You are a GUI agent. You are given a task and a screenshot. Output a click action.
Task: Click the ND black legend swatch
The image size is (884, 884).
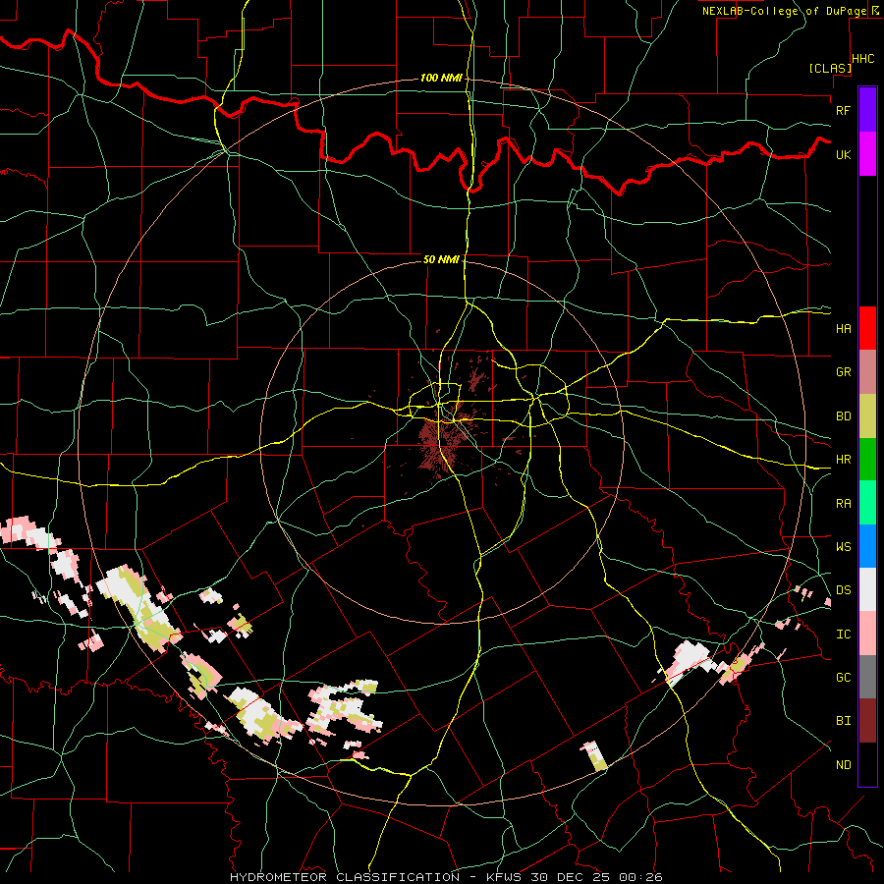tap(867, 764)
